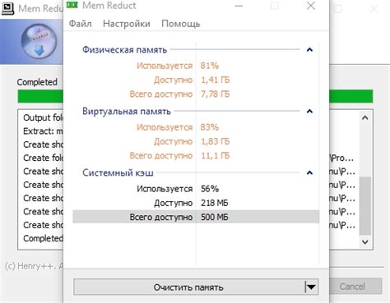Click the Completed status label in installer
Screen dimensions: 390x303
(x=37, y=82)
